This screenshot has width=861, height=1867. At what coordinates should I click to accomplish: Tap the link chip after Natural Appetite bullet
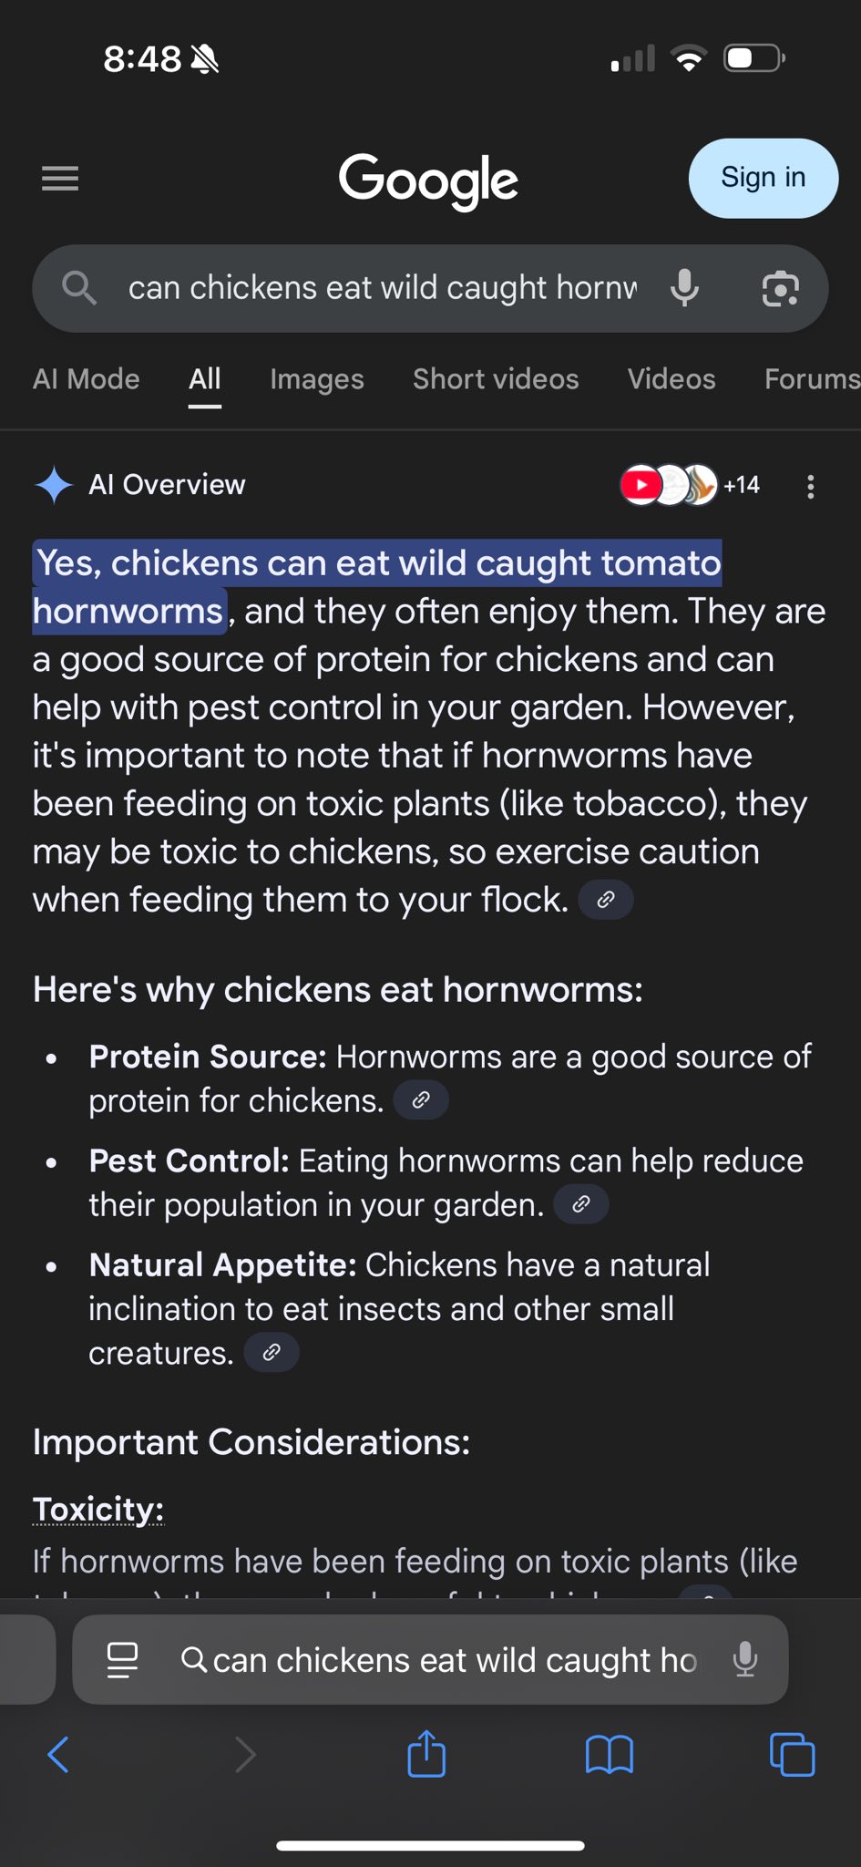[272, 1353]
